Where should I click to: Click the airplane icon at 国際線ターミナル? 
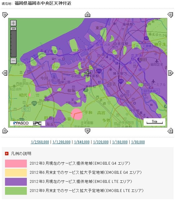tap(153, 82)
